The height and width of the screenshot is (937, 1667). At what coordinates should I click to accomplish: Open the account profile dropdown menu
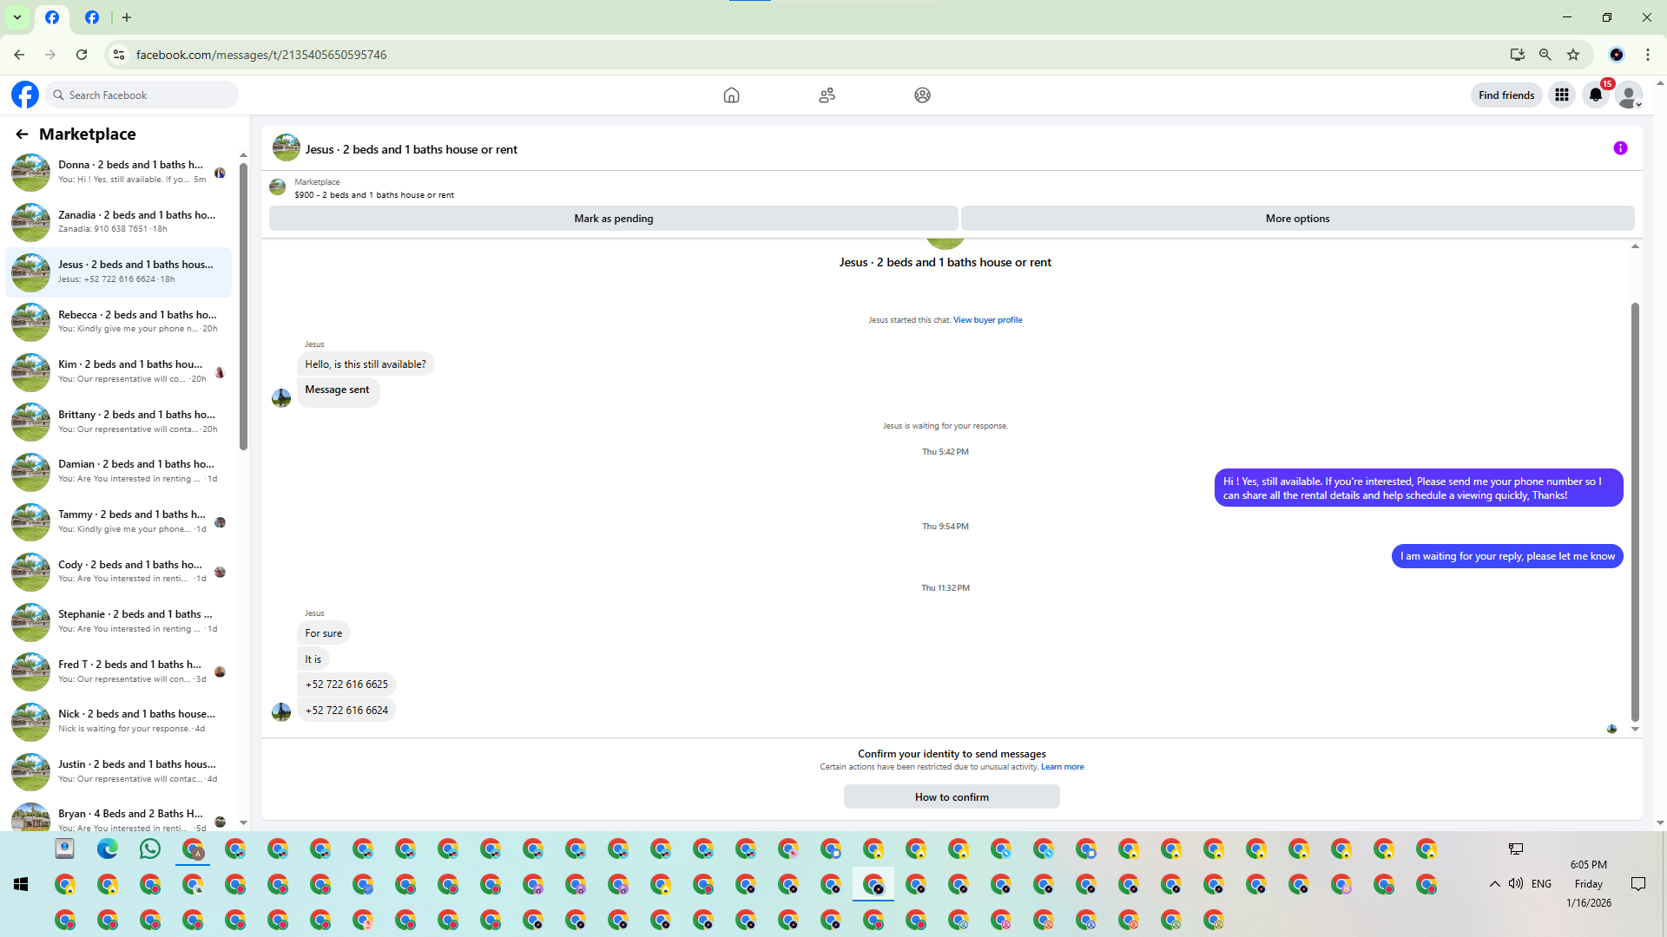coord(1629,95)
